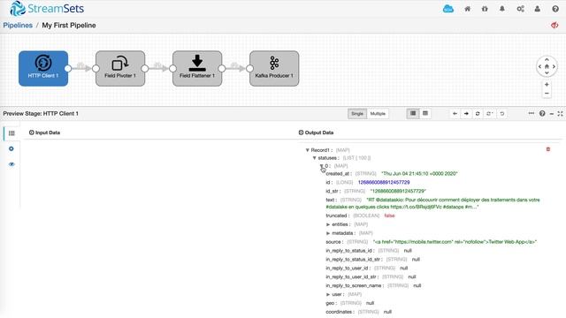Viewport: 566px width, 318px height.
Task: Click in_reply_to_screen_name field
Action: (x=373, y=285)
